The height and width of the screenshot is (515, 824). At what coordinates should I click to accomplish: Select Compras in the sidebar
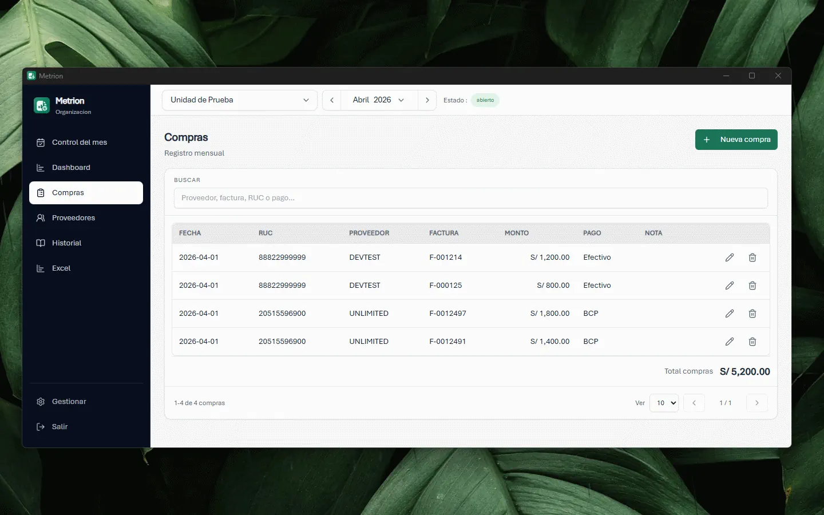86,193
